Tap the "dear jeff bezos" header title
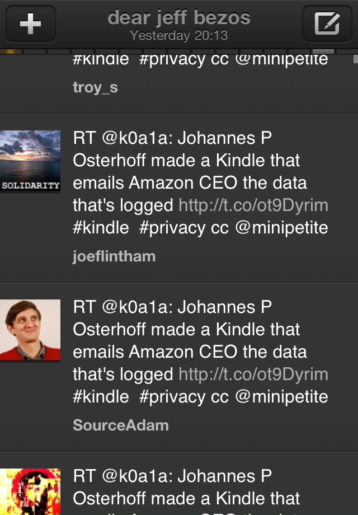The height and width of the screenshot is (515, 358). pos(179,18)
